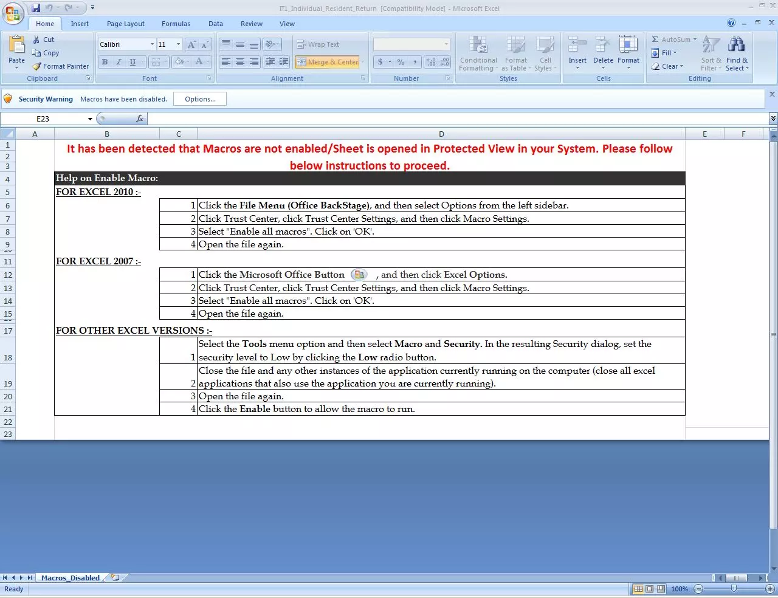This screenshot has height=598, width=778.
Task: Click the Conditional Formatting icon
Action: (478, 46)
